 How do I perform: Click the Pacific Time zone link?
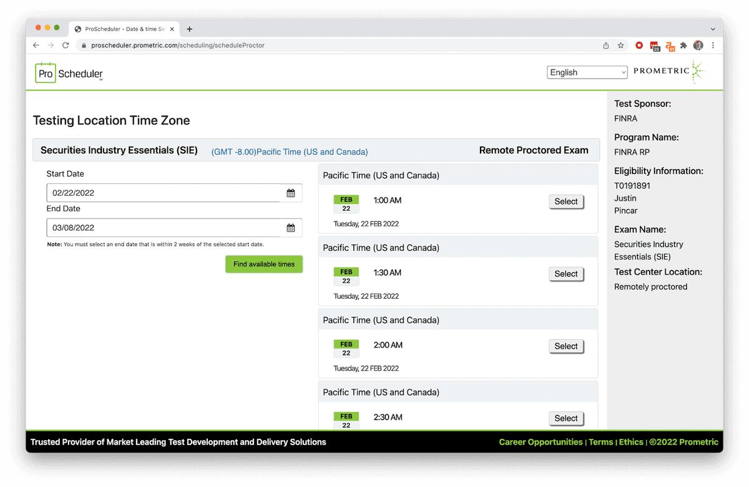[290, 152]
